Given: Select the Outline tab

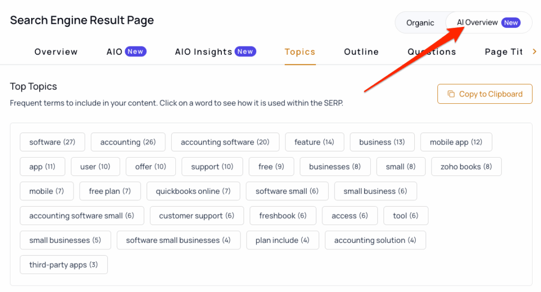Looking at the screenshot, I should point(361,52).
